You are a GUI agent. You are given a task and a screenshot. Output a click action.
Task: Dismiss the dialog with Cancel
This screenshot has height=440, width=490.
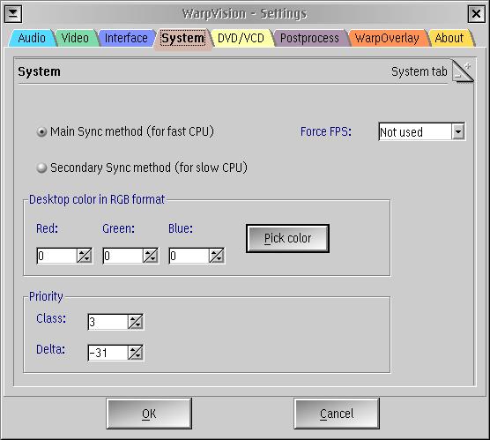(337, 414)
